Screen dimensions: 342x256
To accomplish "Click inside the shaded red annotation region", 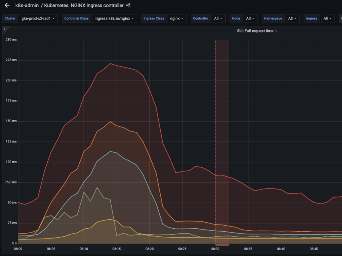I will pos(222,128).
